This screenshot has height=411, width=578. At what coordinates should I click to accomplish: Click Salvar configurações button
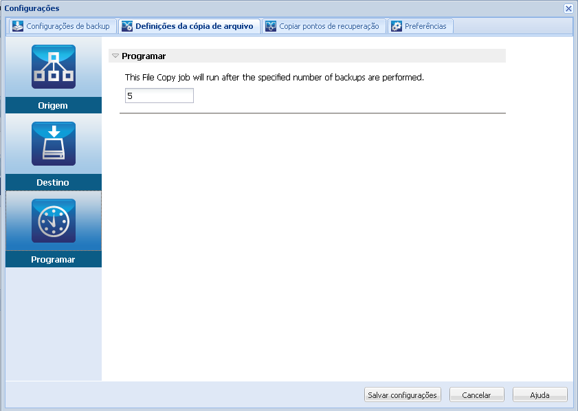pyautogui.click(x=402, y=395)
